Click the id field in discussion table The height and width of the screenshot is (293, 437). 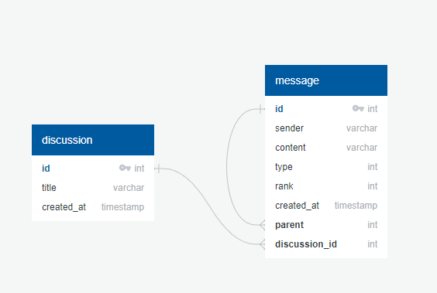tap(93, 169)
